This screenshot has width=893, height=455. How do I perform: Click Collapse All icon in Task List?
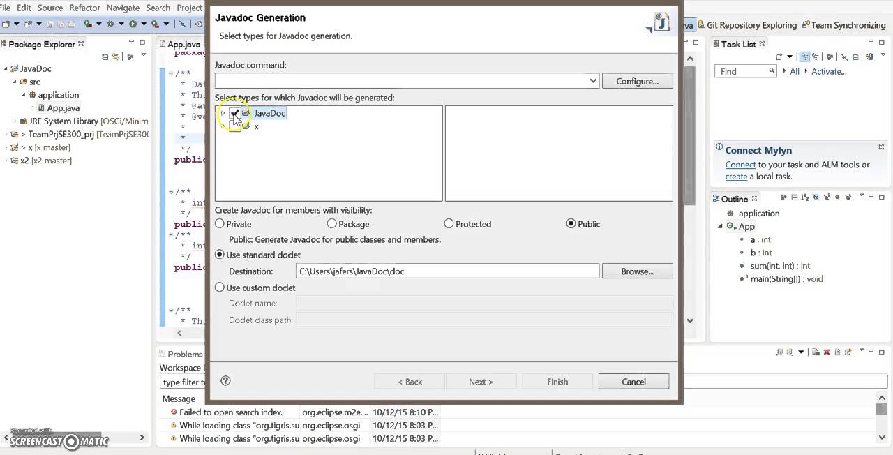coord(856,57)
